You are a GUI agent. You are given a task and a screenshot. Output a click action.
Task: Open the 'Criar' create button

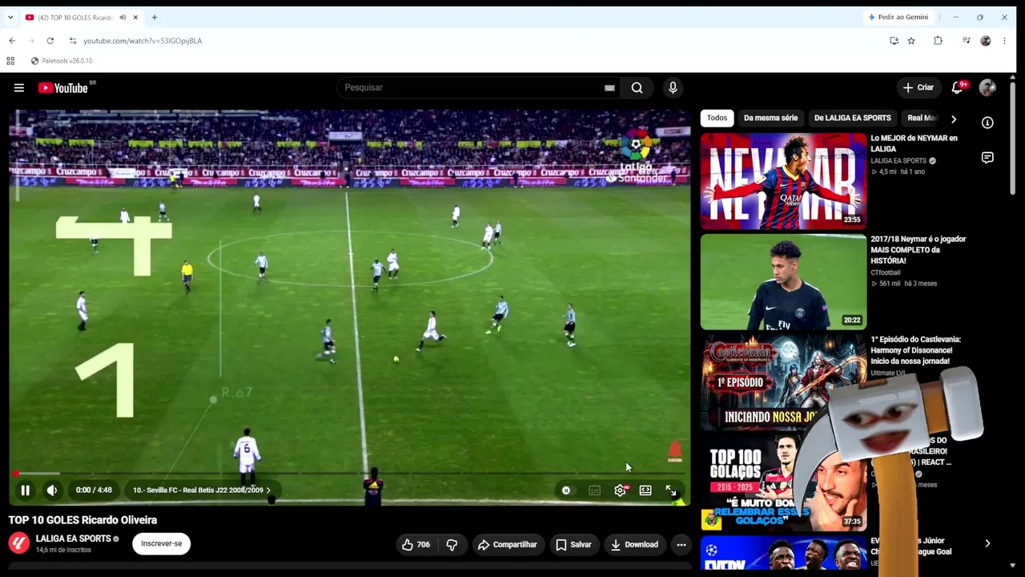click(918, 87)
